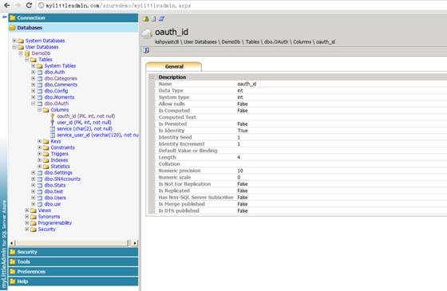Select oauth_id column in tree

point(86,116)
